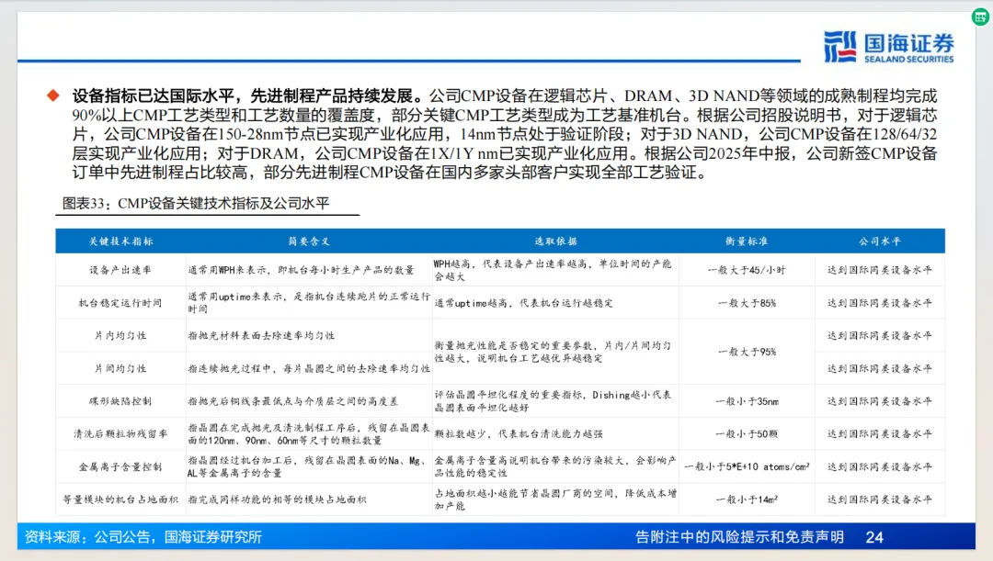Click 达到国际同类设备水平 in 片内均匀性 row
This screenshot has width=993, height=561.
click(880, 335)
